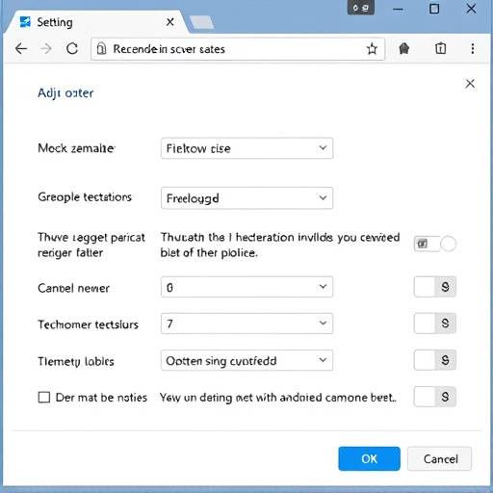Click the Thuve tagget pericat label
This screenshot has height=493, width=493.
click(91, 245)
